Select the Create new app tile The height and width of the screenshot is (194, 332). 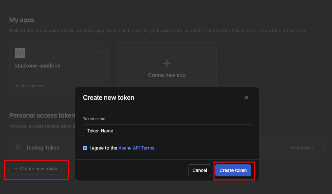coord(166,68)
